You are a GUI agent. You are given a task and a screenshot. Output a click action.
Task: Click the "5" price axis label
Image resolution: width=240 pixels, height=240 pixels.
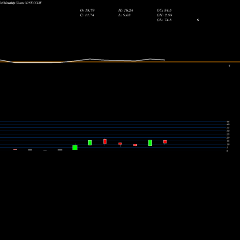tap(227, 148)
